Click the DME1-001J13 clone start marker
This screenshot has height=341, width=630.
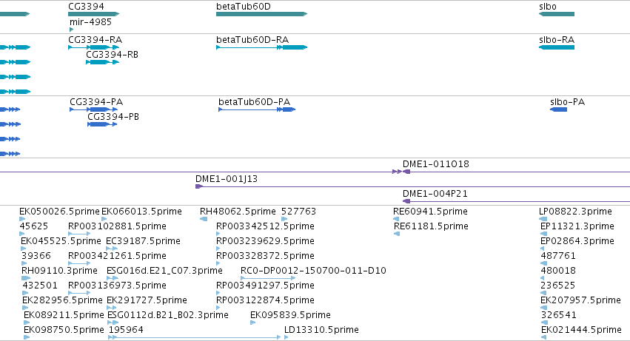tap(198, 186)
